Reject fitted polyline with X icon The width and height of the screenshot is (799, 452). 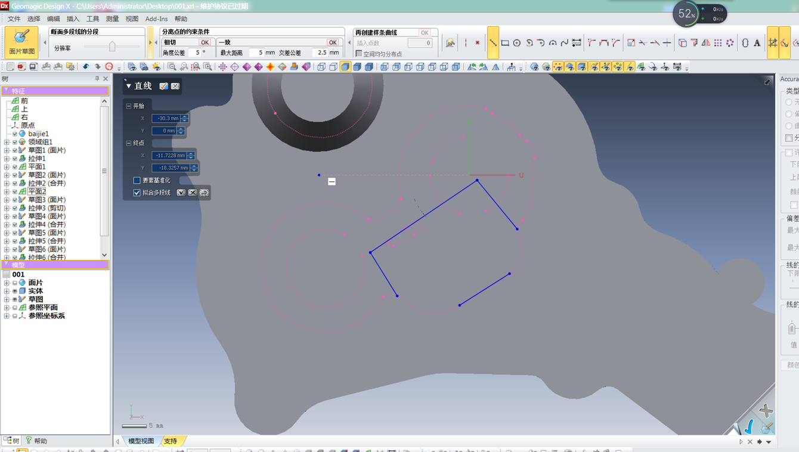click(193, 193)
